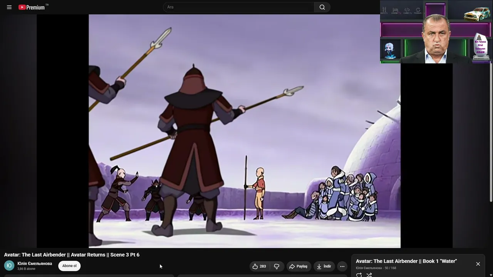Image resolution: width=493 pixels, height=277 pixels.
Task: Open the channel avatar beside Abone ol
Action: click(9, 265)
